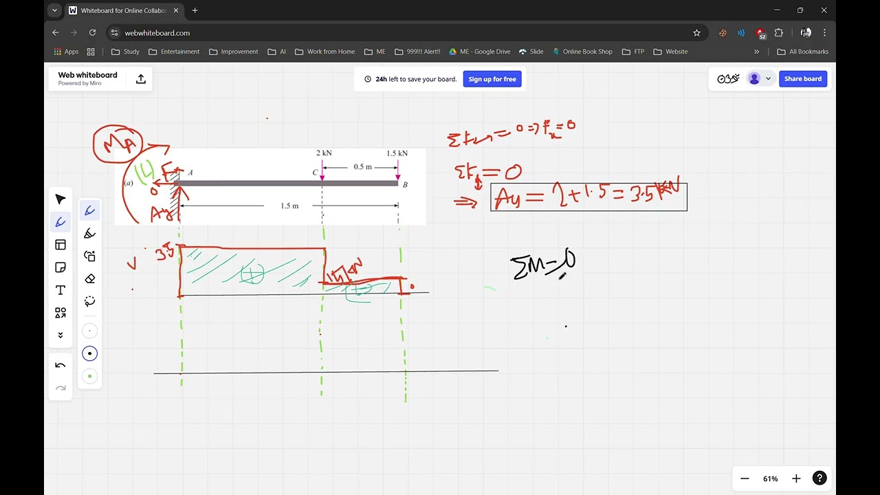Reload the webwhiteboard page
The height and width of the screenshot is (495, 880).
pyautogui.click(x=92, y=33)
